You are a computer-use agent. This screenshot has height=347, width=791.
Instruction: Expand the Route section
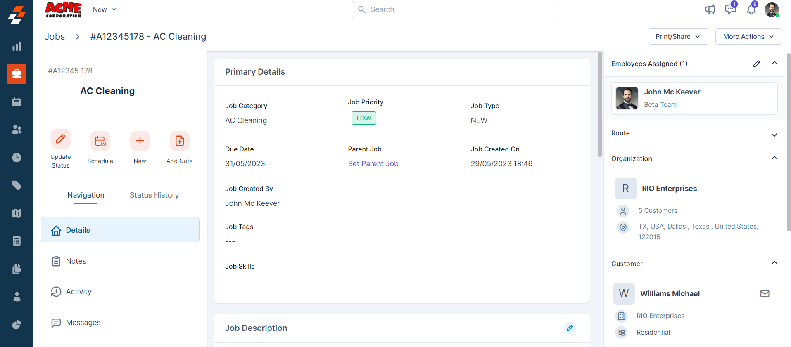click(774, 135)
